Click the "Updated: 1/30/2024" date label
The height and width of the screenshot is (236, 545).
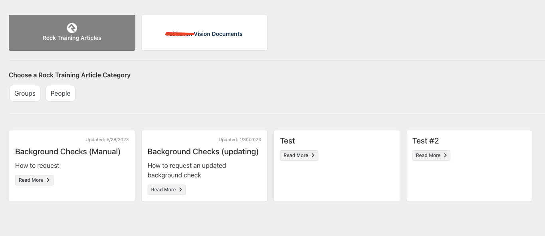[x=240, y=140]
